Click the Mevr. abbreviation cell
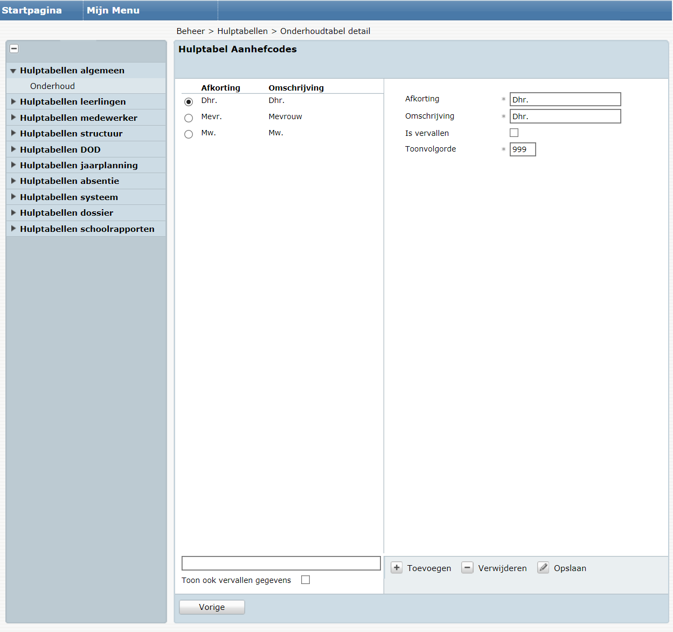The height and width of the screenshot is (632, 673). tap(212, 116)
